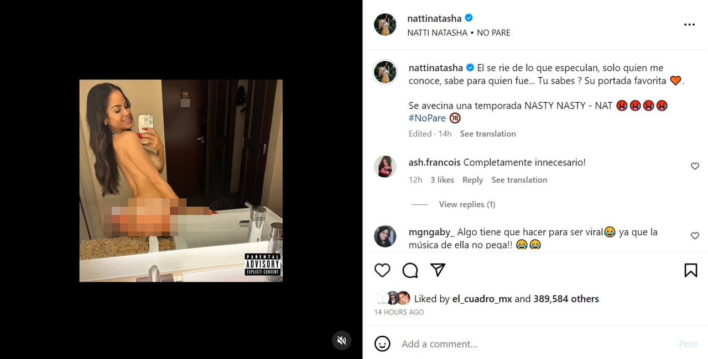View who liked via 389,584 others link
Viewport: 708px width, 359px height.
coord(565,298)
